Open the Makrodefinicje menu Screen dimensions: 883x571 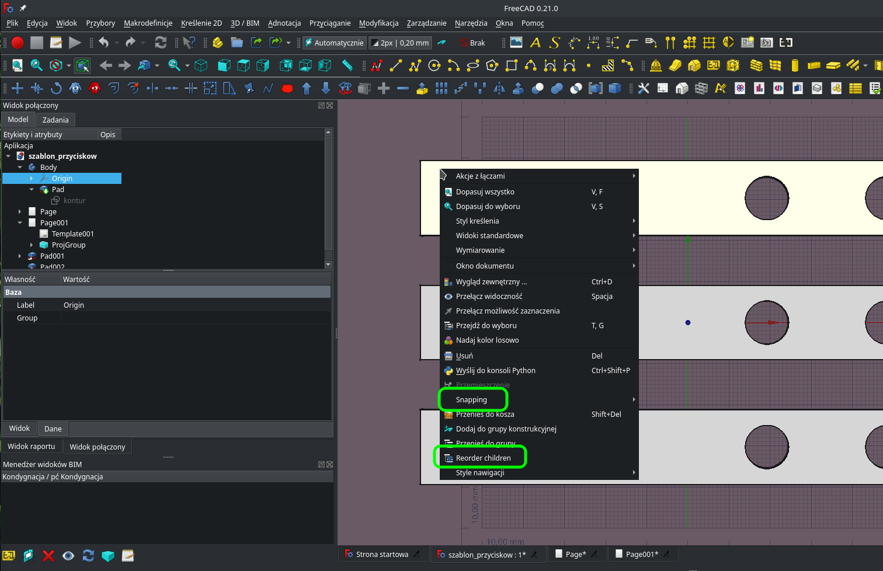(x=148, y=23)
